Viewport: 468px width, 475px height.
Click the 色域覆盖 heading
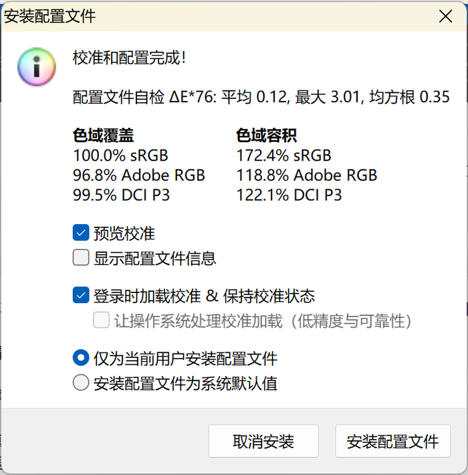pyautogui.click(x=103, y=136)
